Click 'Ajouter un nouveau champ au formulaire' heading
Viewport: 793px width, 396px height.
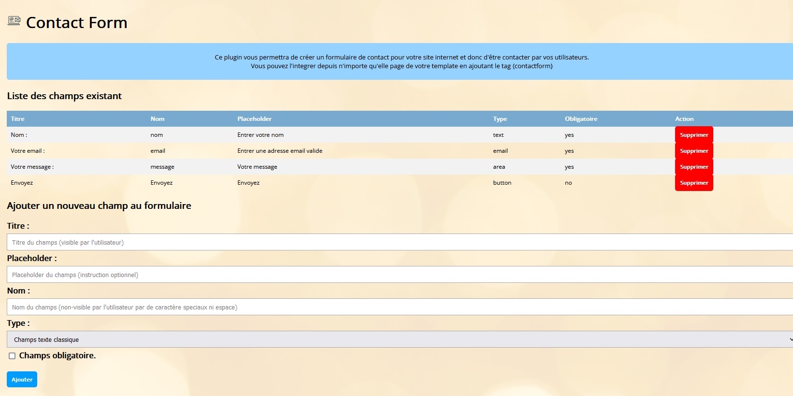[99, 205]
